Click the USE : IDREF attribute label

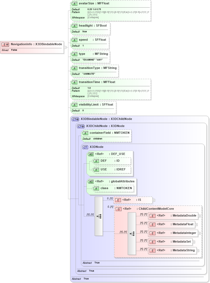[x=113, y=170]
